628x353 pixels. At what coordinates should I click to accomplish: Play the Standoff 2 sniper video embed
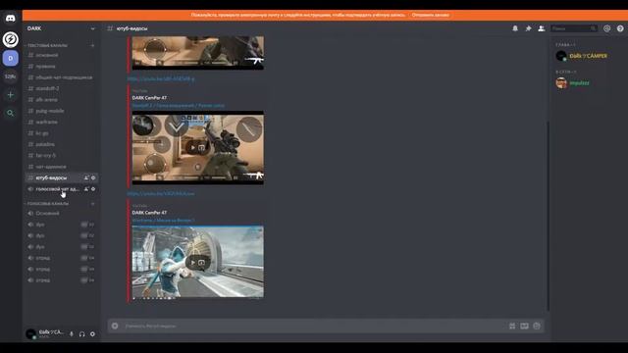click(x=192, y=148)
